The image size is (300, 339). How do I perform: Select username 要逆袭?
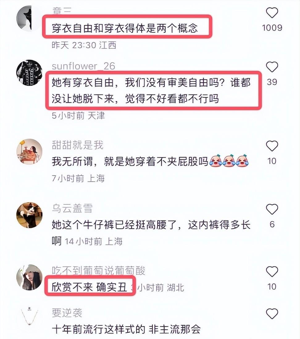(67, 313)
